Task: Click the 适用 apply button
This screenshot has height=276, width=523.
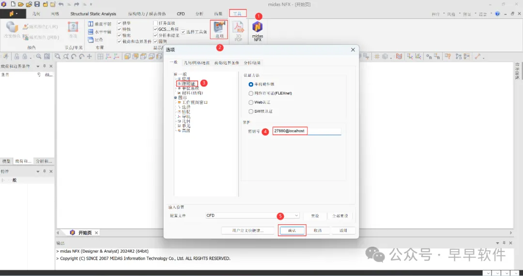Action: click(x=343, y=231)
